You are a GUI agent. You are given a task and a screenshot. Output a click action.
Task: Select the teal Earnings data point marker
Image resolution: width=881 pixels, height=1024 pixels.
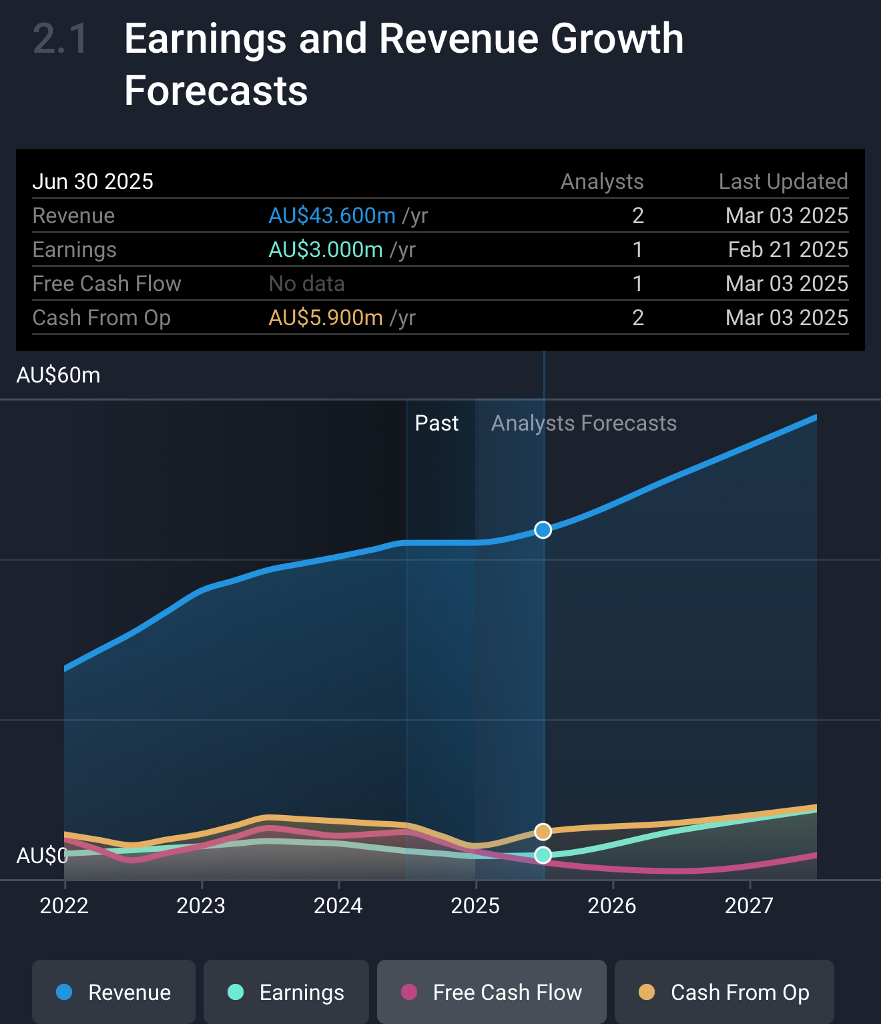tap(543, 855)
